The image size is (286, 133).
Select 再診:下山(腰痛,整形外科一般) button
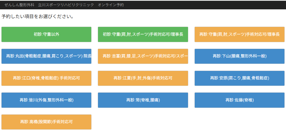240,56
